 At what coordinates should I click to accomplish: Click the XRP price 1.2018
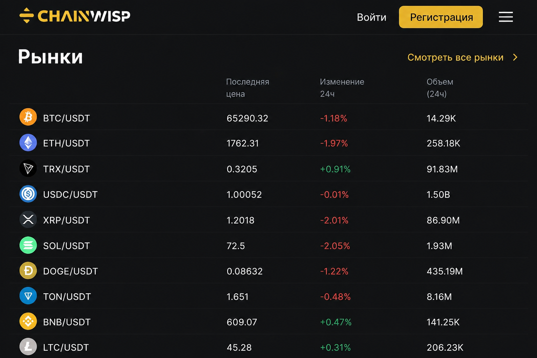click(240, 220)
